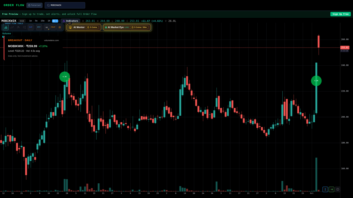Viewport: 353px width, 198px height.
Task: Click the AI Mentor 5 Coins badge
Action: click(x=92, y=27)
